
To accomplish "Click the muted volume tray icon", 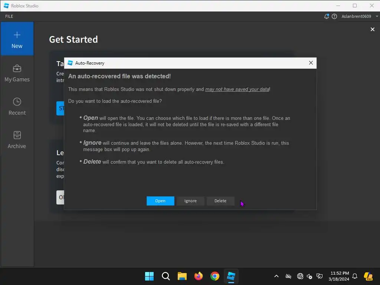I will (x=309, y=276).
